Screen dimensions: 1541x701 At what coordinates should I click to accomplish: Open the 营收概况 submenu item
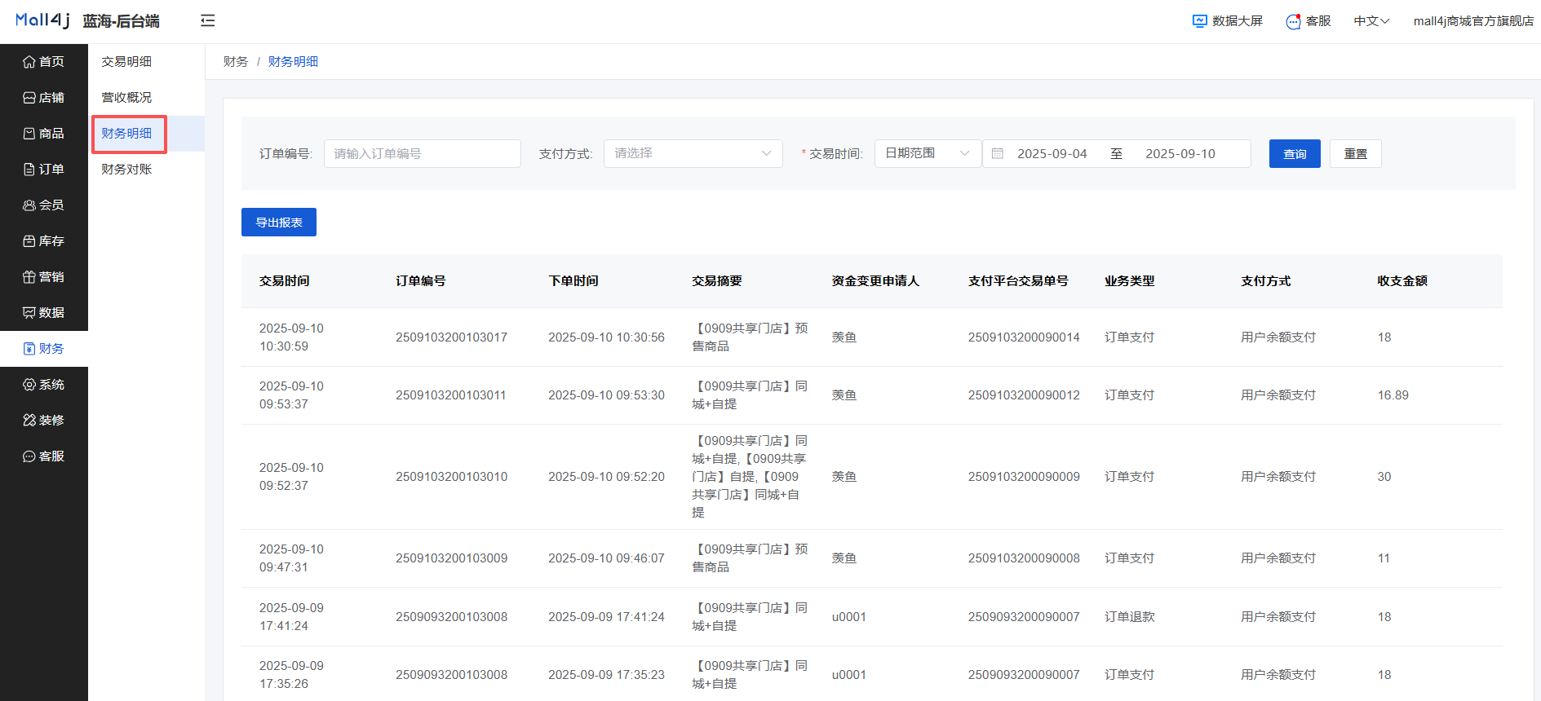pos(126,98)
